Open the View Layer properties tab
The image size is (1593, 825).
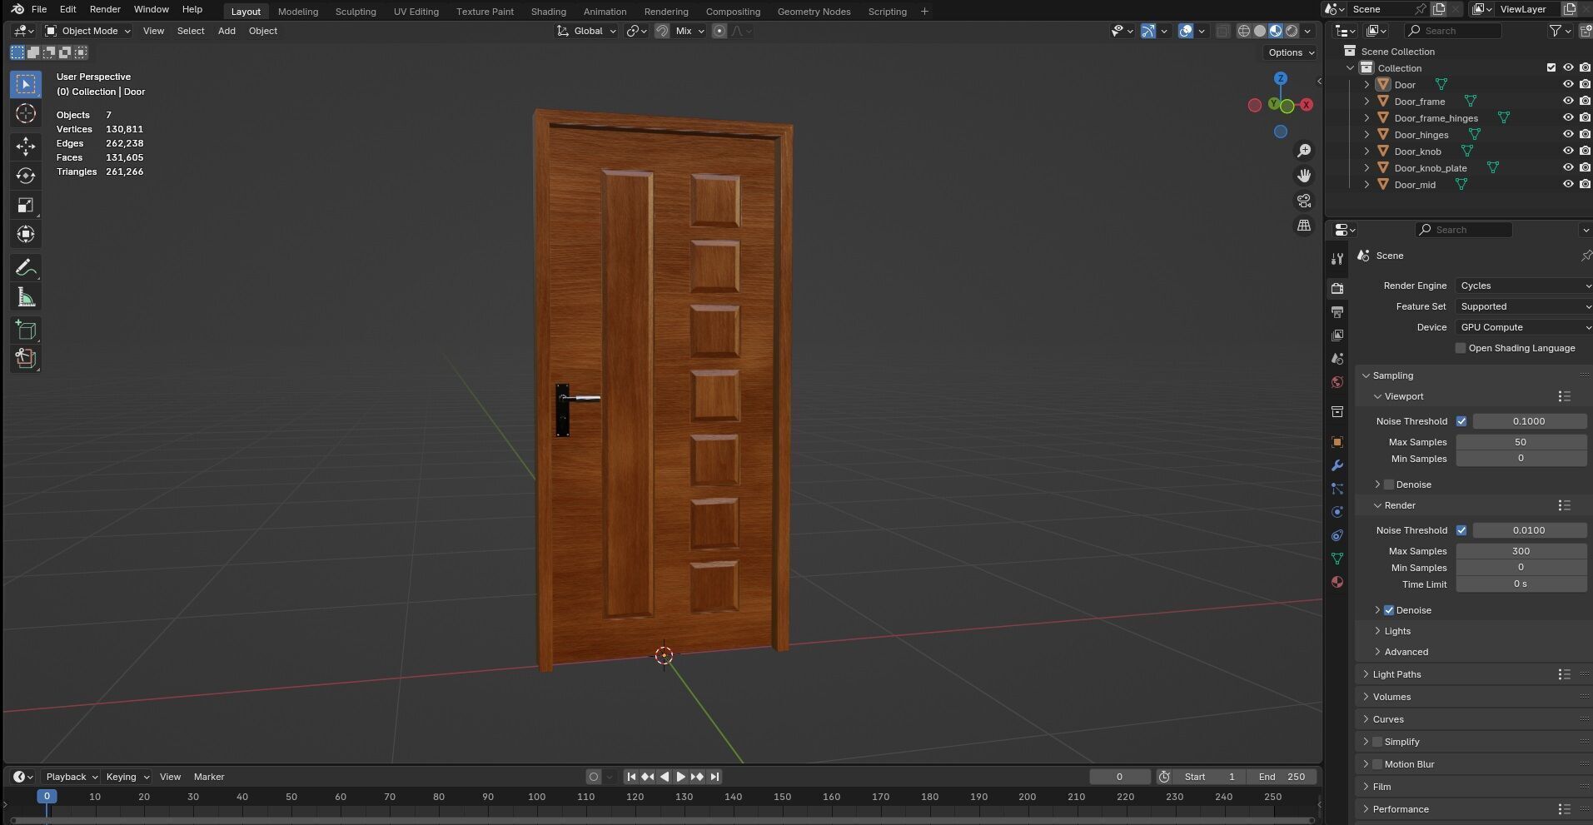pos(1337,335)
